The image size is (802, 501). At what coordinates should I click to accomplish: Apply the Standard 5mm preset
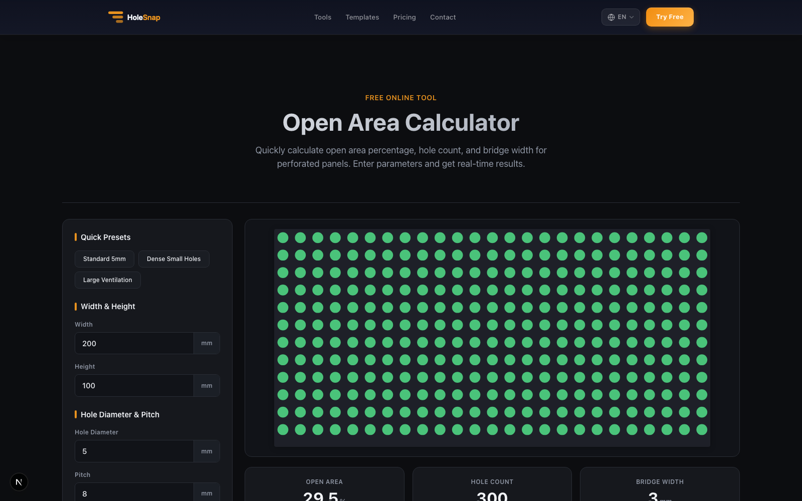click(x=104, y=259)
